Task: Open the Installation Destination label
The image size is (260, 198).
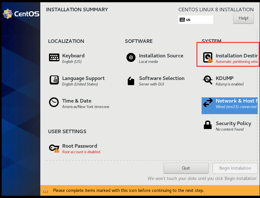Action: point(237,55)
